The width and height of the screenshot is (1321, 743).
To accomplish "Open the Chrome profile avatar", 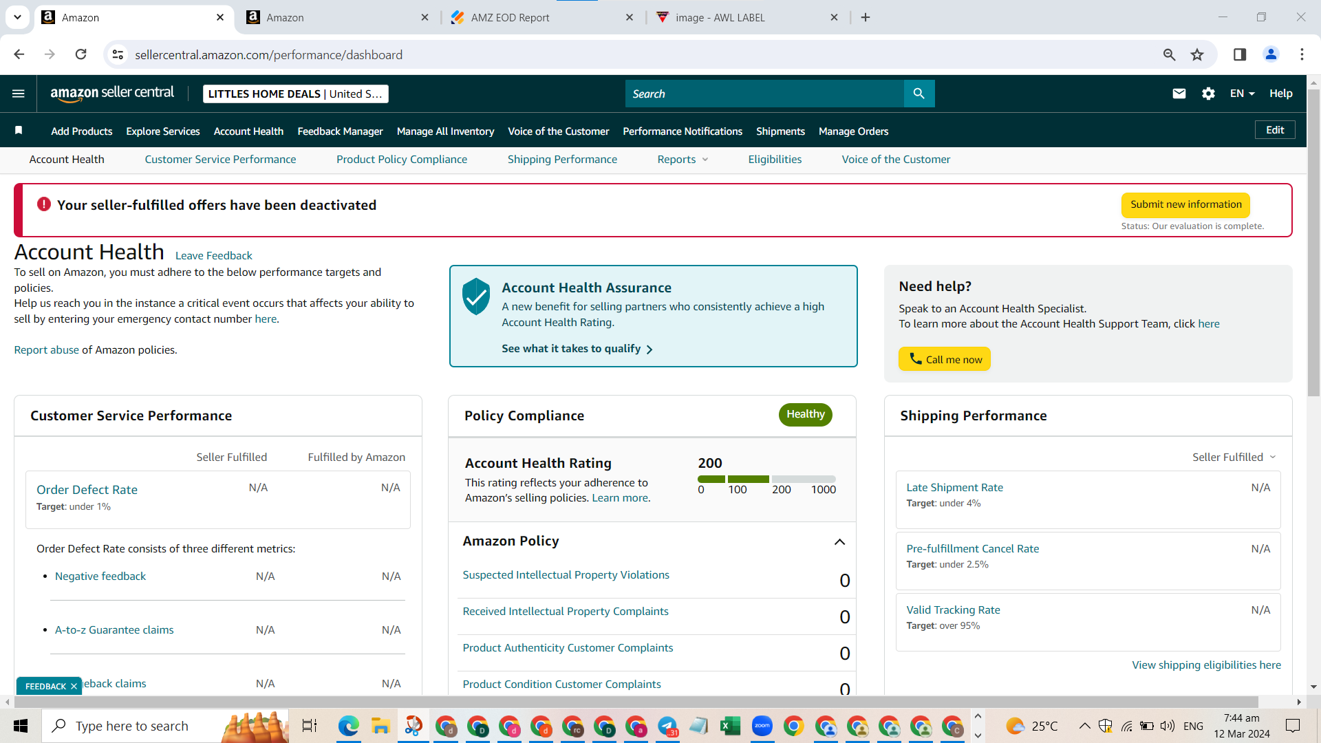I will (x=1271, y=54).
